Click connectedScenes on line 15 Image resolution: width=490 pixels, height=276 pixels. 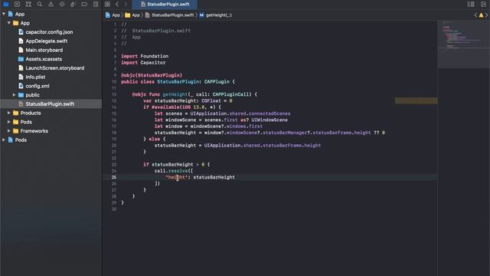click(269, 113)
